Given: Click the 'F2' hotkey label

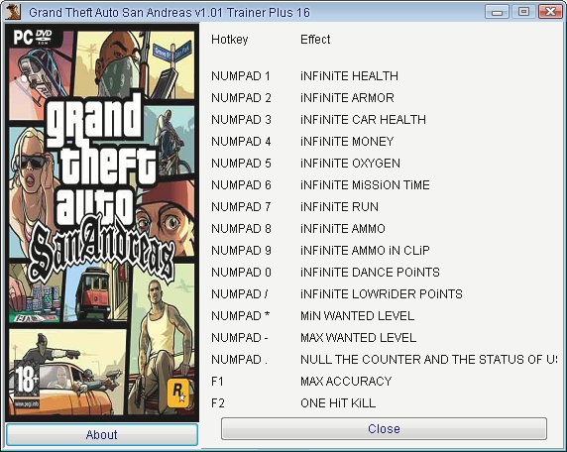Looking at the screenshot, I should click(x=218, y=402).
